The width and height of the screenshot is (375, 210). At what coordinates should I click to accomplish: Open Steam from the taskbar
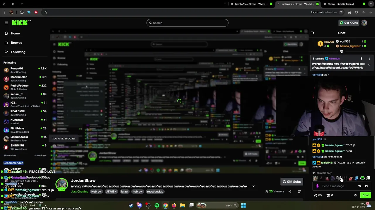tap(131, 205)
